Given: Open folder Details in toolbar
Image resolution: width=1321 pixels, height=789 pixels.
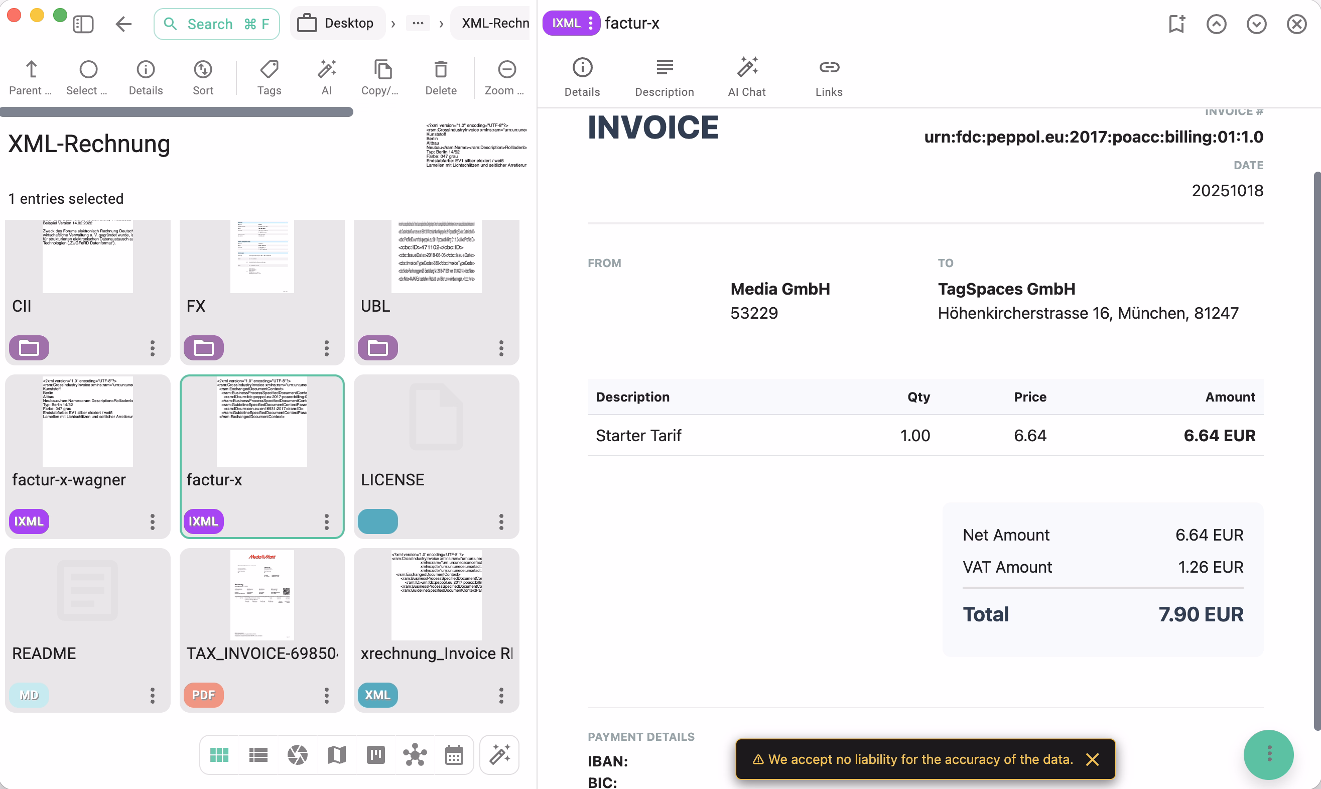Looking at the screenshot, I should point(146,78).
